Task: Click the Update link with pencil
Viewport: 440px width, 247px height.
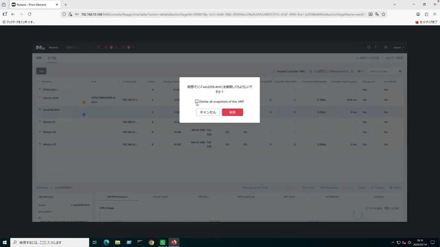Action: coord(377,188)
